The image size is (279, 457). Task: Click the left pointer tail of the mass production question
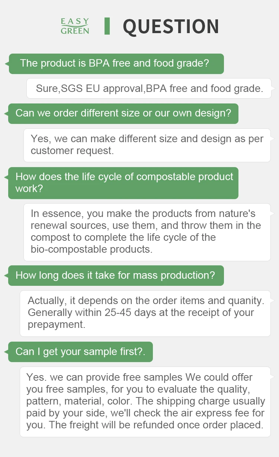tap(6, 275)
